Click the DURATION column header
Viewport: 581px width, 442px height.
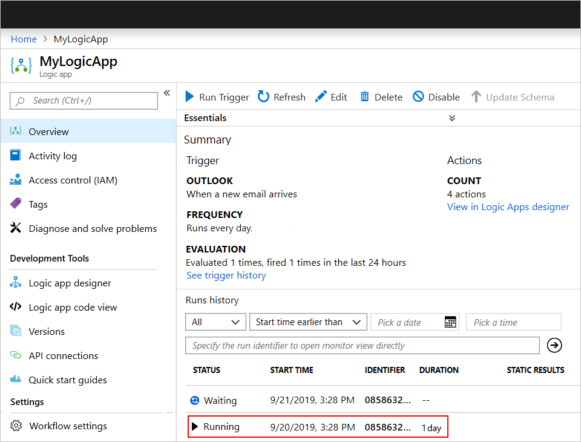tap(439, 370)
